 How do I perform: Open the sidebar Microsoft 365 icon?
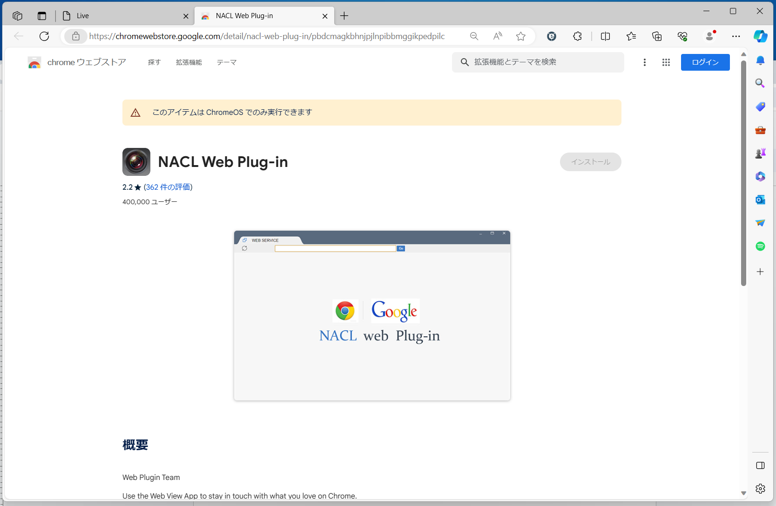coord(760,176)
